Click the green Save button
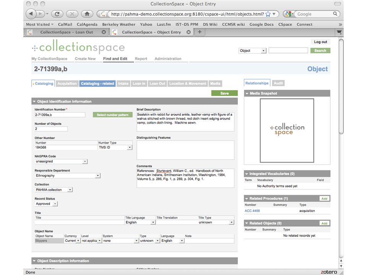Screen dimensions: 367x275 [224, 93]
